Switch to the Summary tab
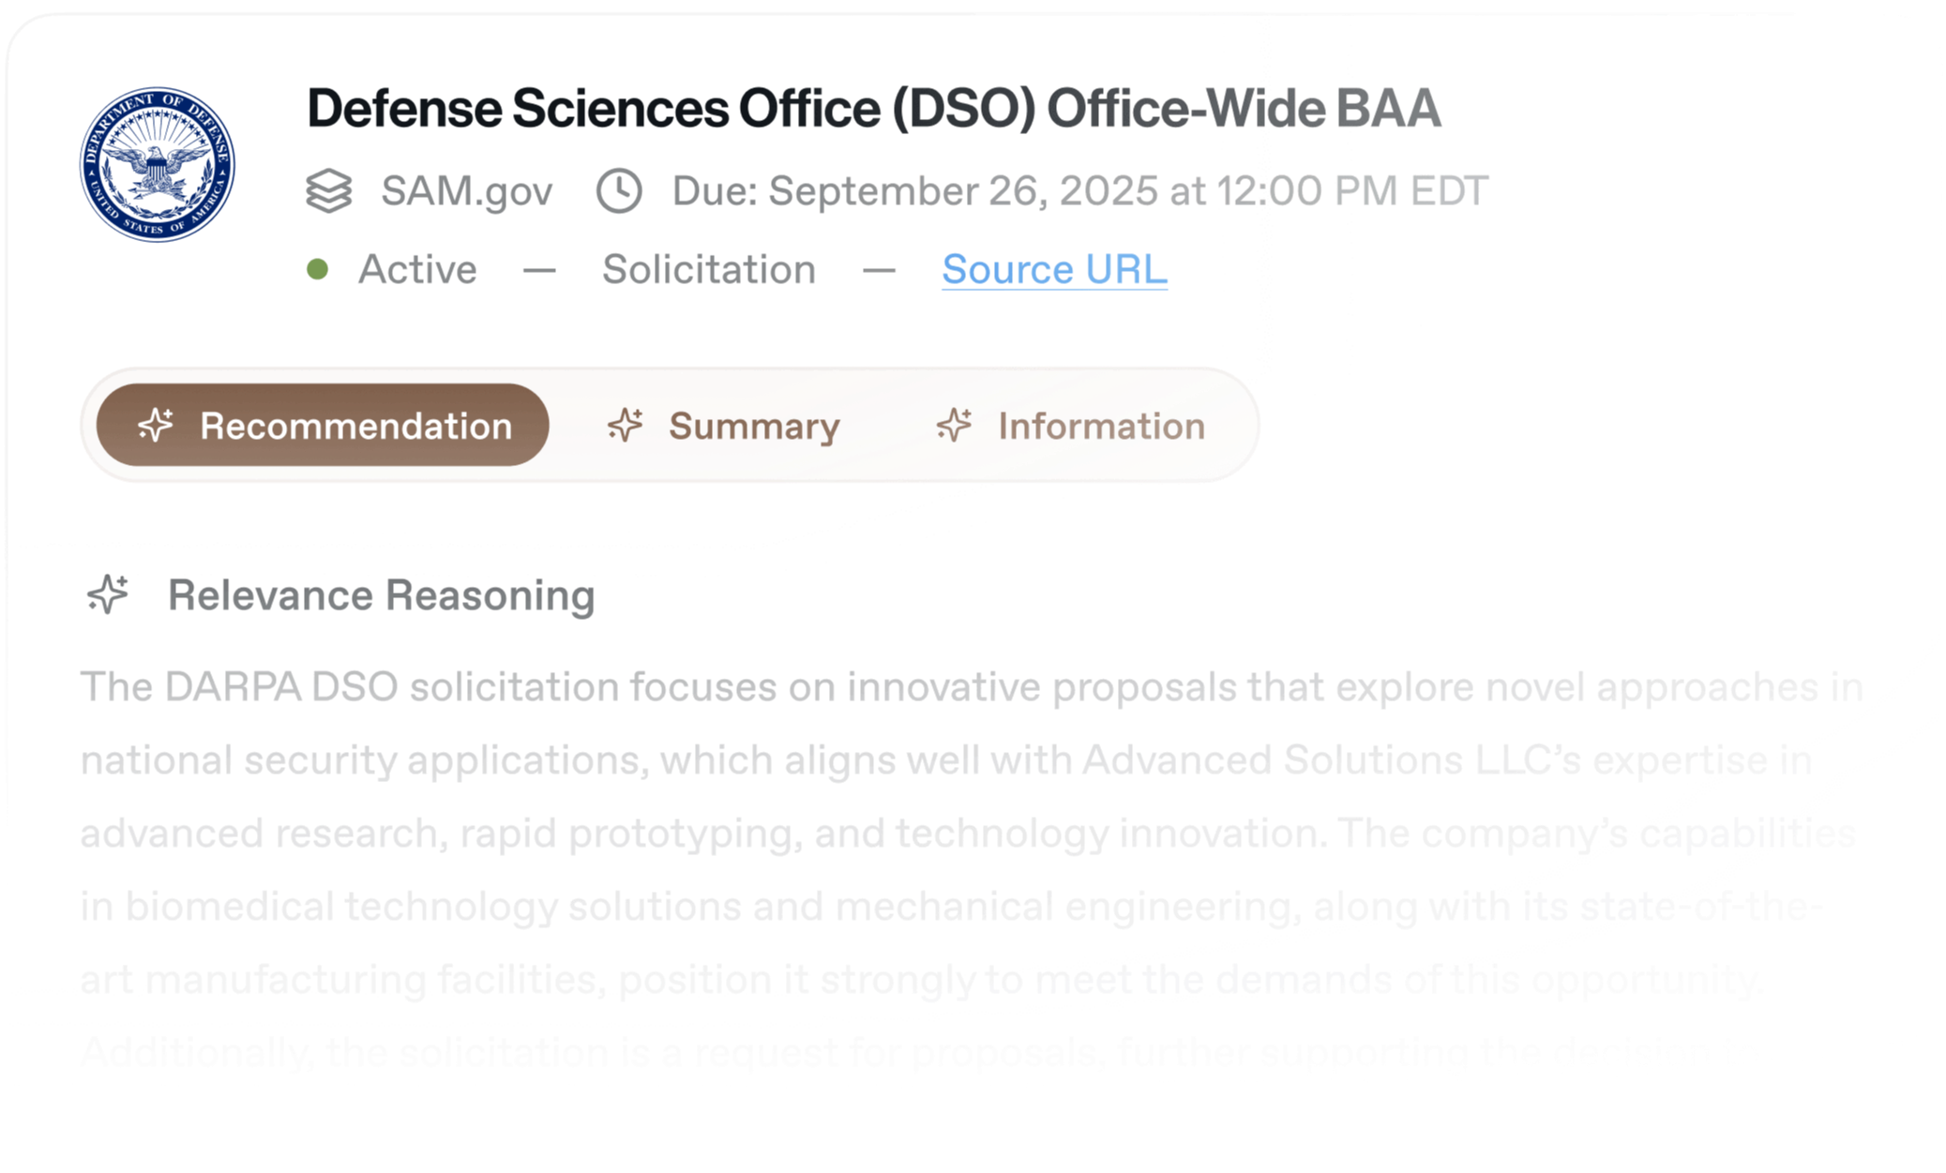Viewport: 1946px width, 1173px height. (x=723, y=426)
